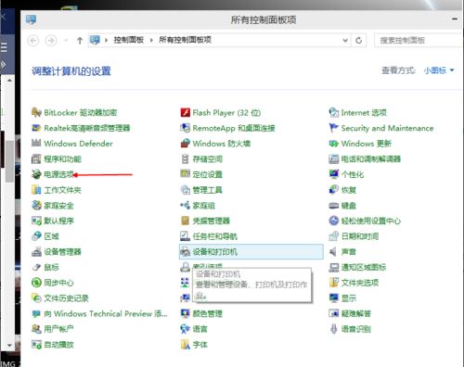Open 凭据管理器 icon
The width and height of the screenshot is (464, 367).
point(185,221)
